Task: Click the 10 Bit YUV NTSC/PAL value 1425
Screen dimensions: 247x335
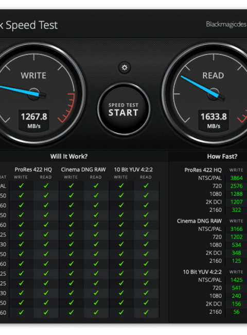Action: click(236, 280)
